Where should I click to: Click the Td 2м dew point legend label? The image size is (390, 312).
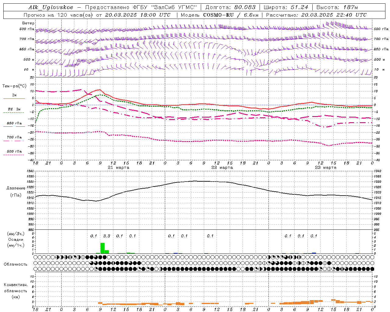pos(14,109)
